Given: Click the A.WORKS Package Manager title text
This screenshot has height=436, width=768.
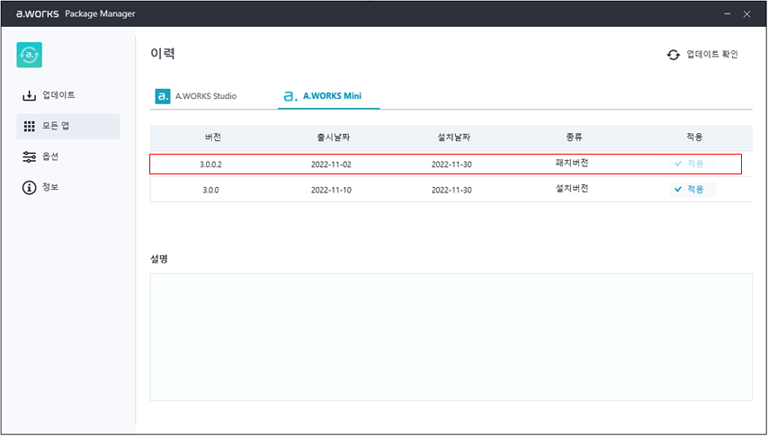Looking at the screenshot, I should [76, 13].
